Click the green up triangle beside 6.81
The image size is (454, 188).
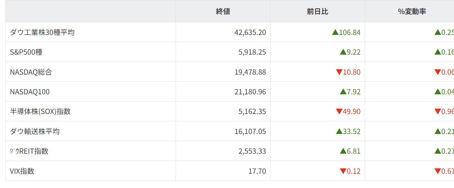pos(343,151)
